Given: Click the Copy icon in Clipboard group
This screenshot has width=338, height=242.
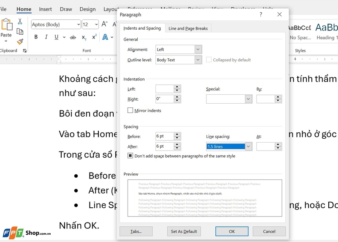Looking at the screenshot, I should pos(20,31).
